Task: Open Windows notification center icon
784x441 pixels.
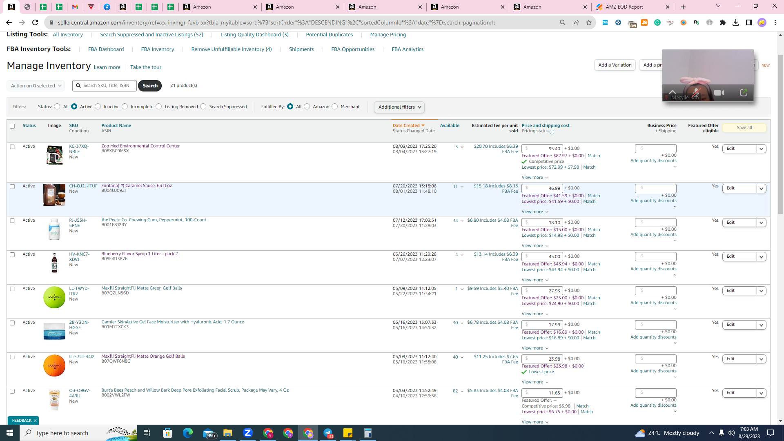Action: point(771,433)
